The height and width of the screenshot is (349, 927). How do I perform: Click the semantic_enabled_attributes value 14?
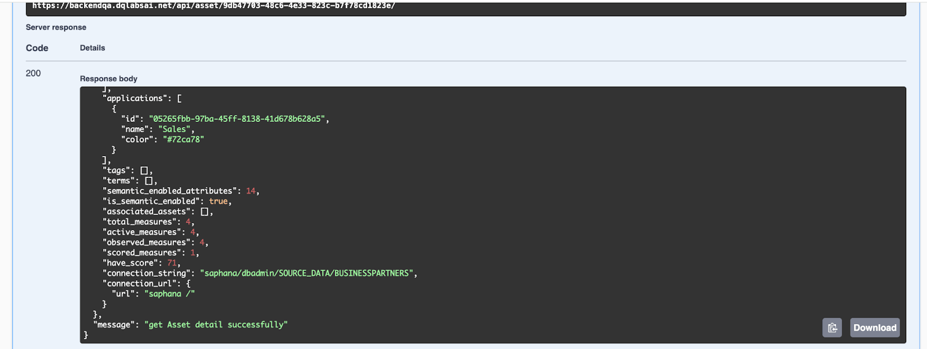coord(251,191)
